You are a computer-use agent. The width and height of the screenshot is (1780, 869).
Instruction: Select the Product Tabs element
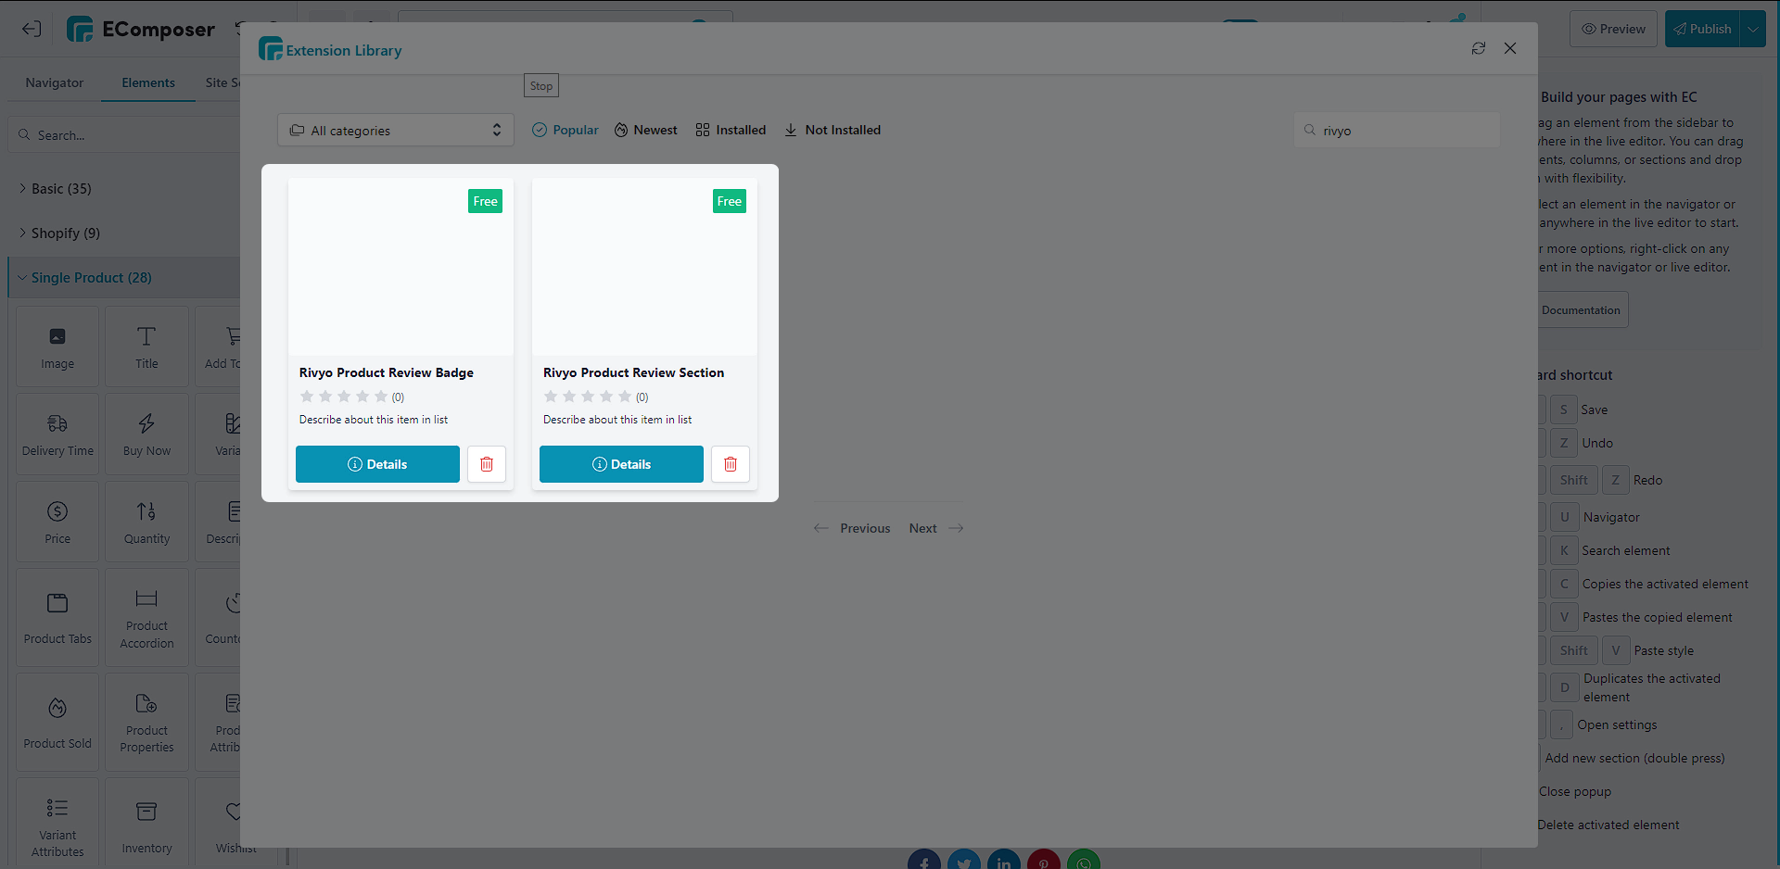(x=57, y=618)
